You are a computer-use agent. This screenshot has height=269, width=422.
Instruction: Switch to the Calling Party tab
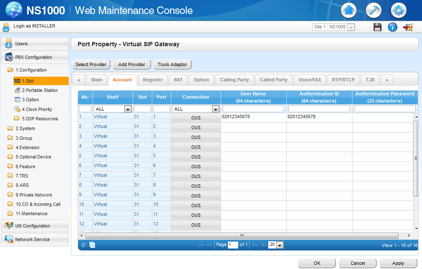[235, 80]
